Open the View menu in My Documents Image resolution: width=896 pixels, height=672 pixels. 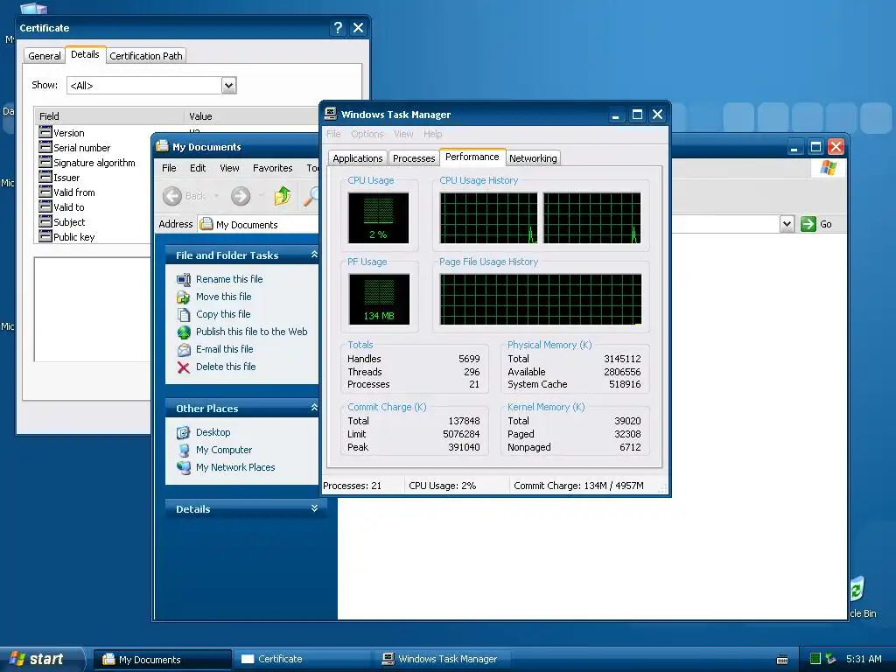point(229,168)
